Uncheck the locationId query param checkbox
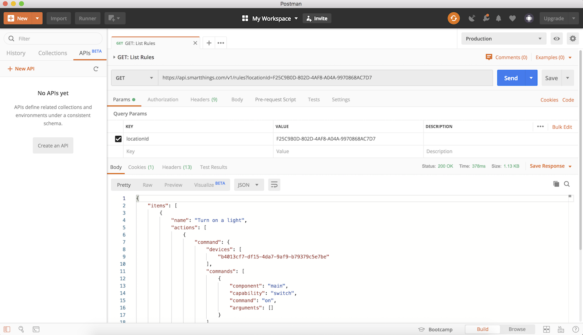Screen dimensions: 583x335 pos(118,139)
